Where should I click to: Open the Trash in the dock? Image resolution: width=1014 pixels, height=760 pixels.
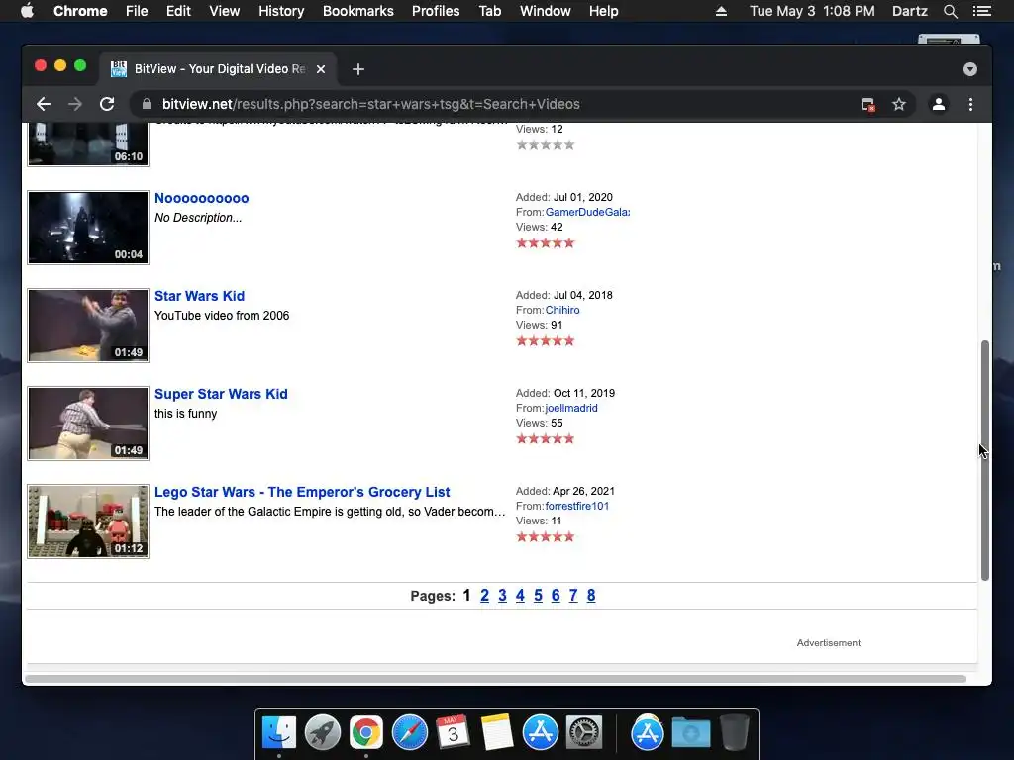[x=734, y=733]
